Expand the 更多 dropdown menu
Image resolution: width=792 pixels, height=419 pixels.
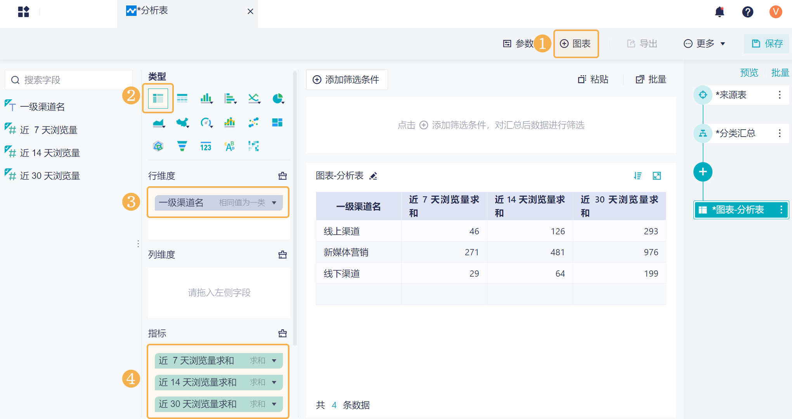click(704, 43)
